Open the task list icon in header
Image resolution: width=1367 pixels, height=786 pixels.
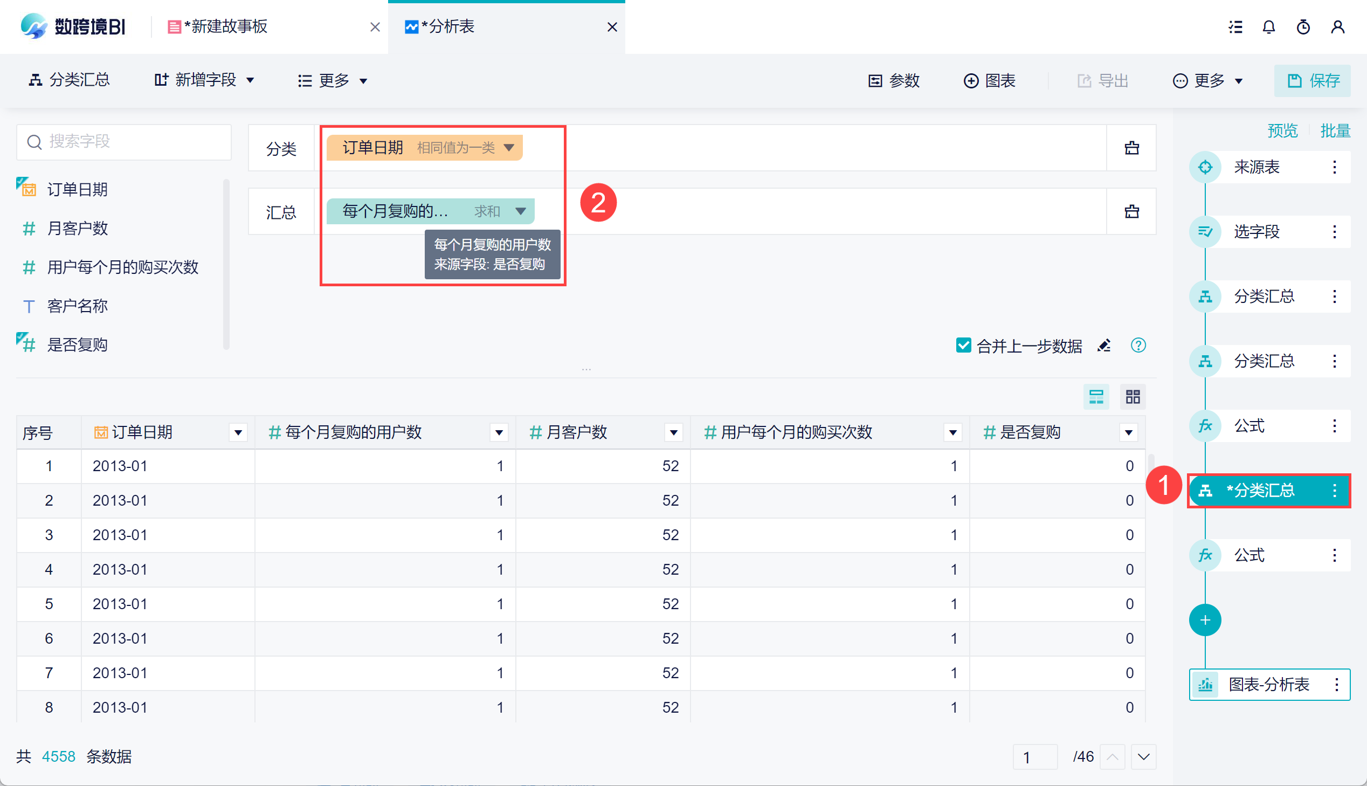(1235, 27)
